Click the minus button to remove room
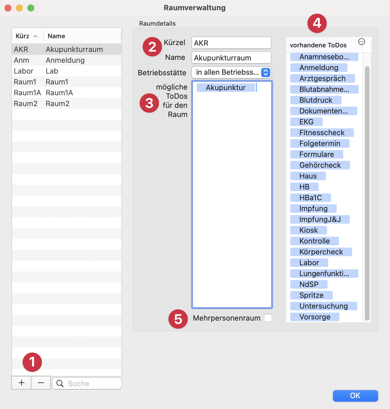This screenshot has width=390, height=409. pos(41,383)
